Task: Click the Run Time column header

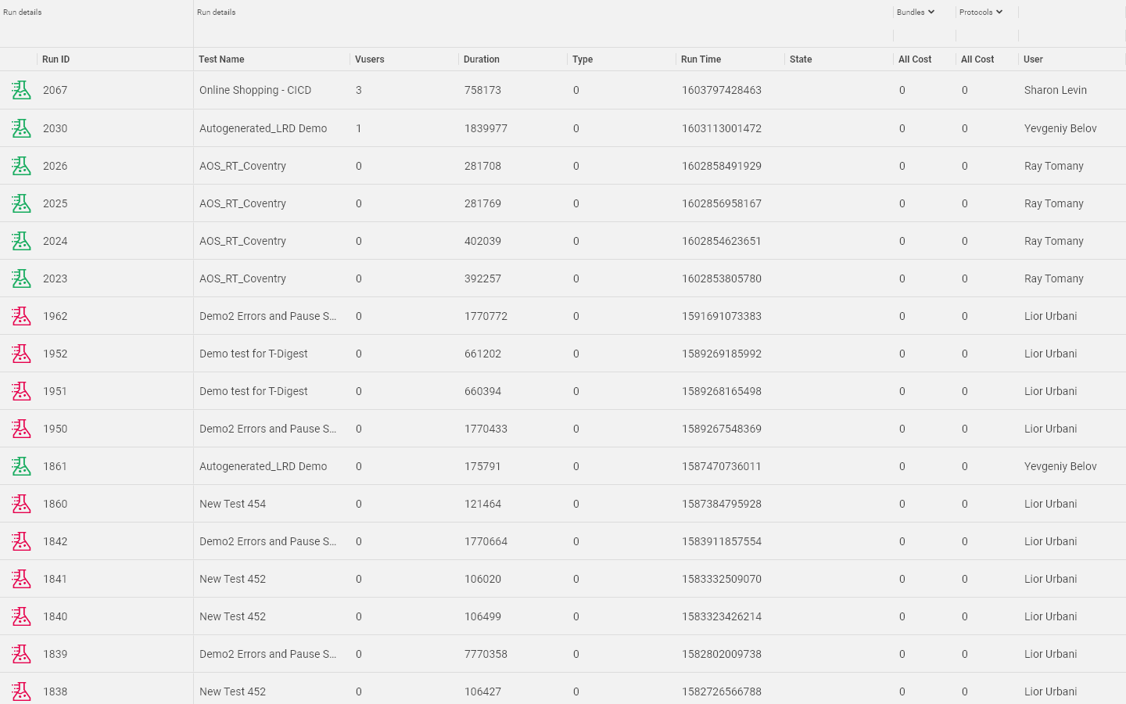Action: (x=701, y=59)
